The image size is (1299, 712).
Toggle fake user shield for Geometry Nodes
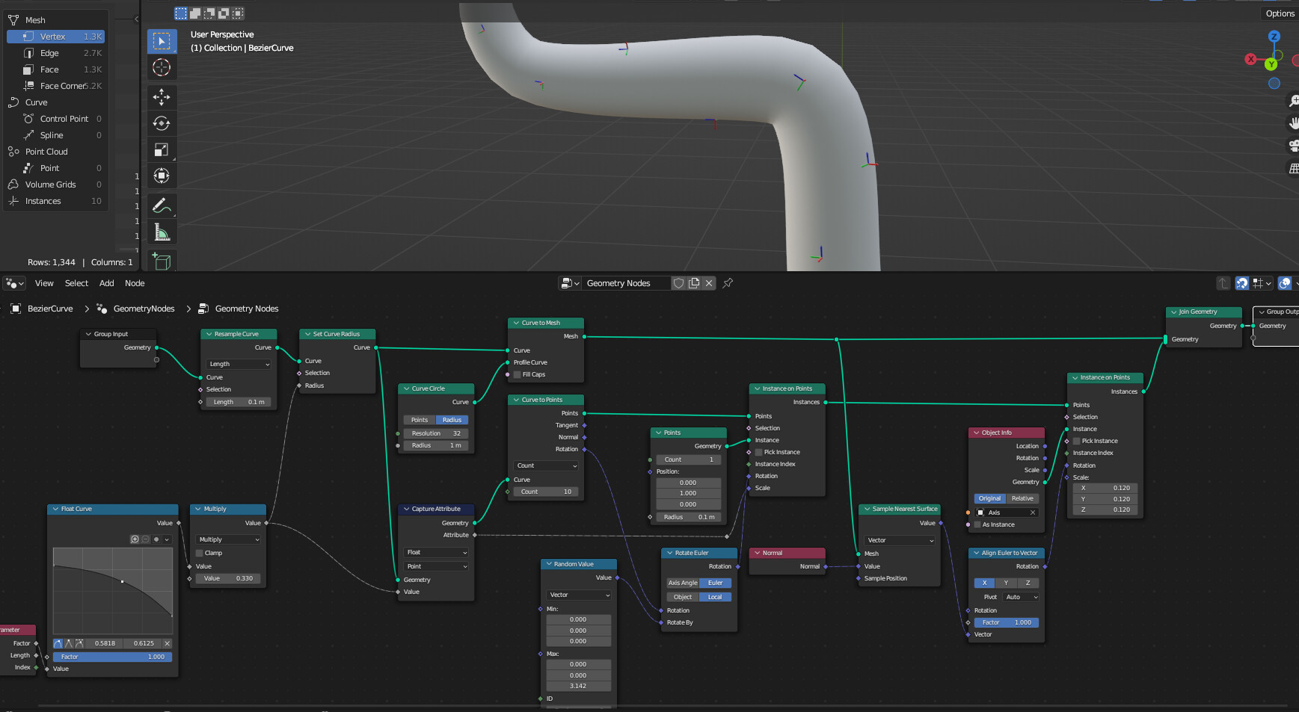point(679,283)
